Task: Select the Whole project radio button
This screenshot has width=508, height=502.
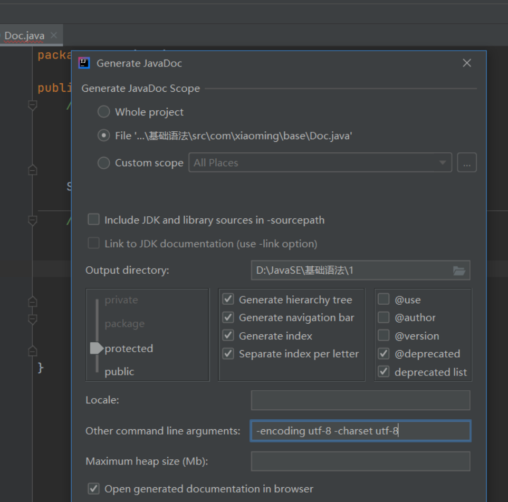Action: coord(104,112)
